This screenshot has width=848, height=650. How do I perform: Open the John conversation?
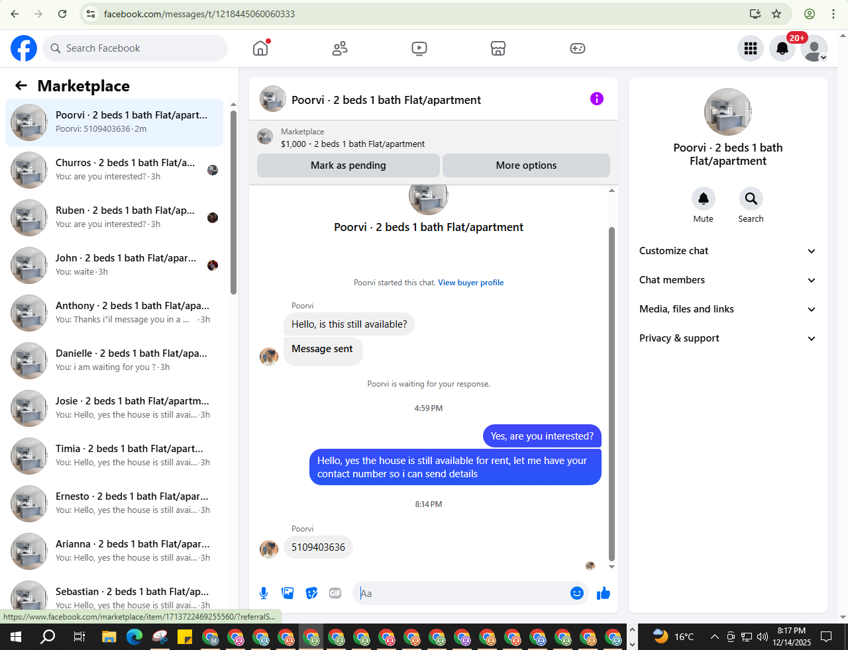114,265
